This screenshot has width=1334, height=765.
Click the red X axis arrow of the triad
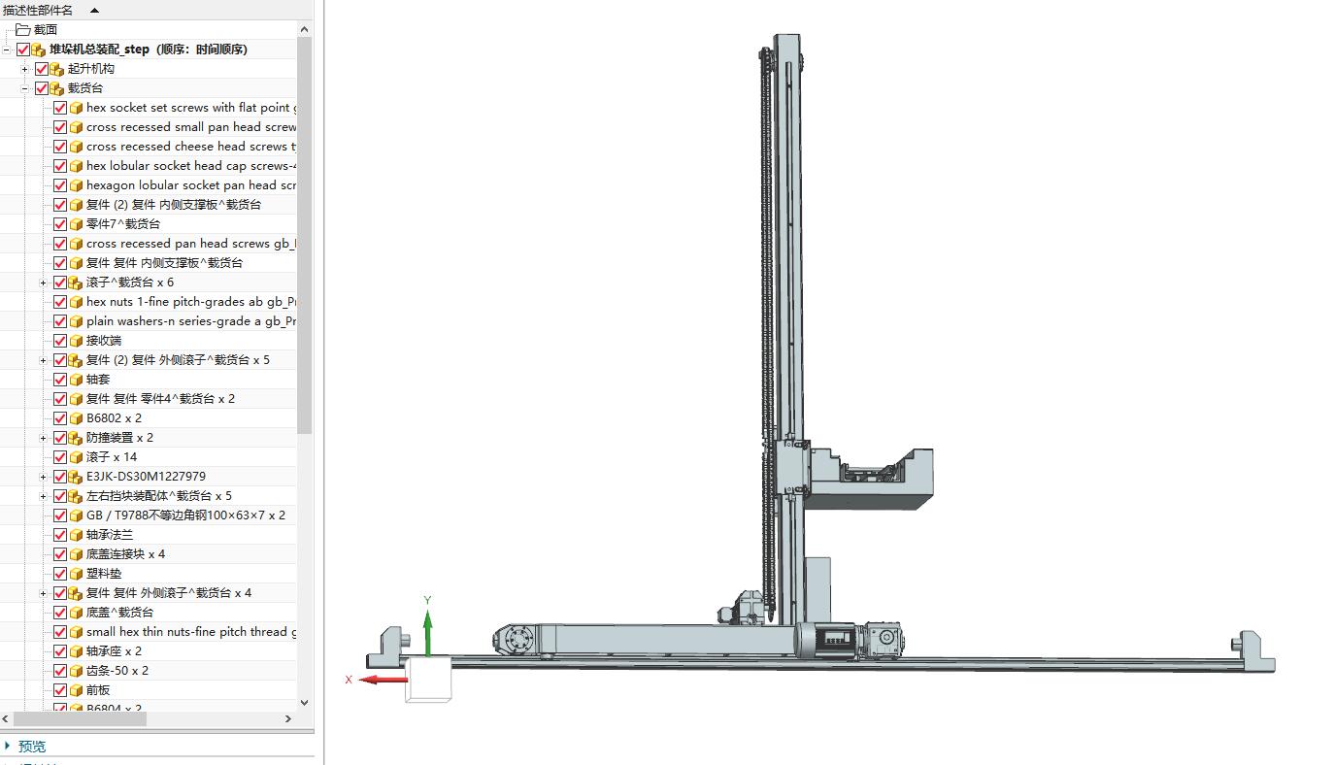[384, 680]
